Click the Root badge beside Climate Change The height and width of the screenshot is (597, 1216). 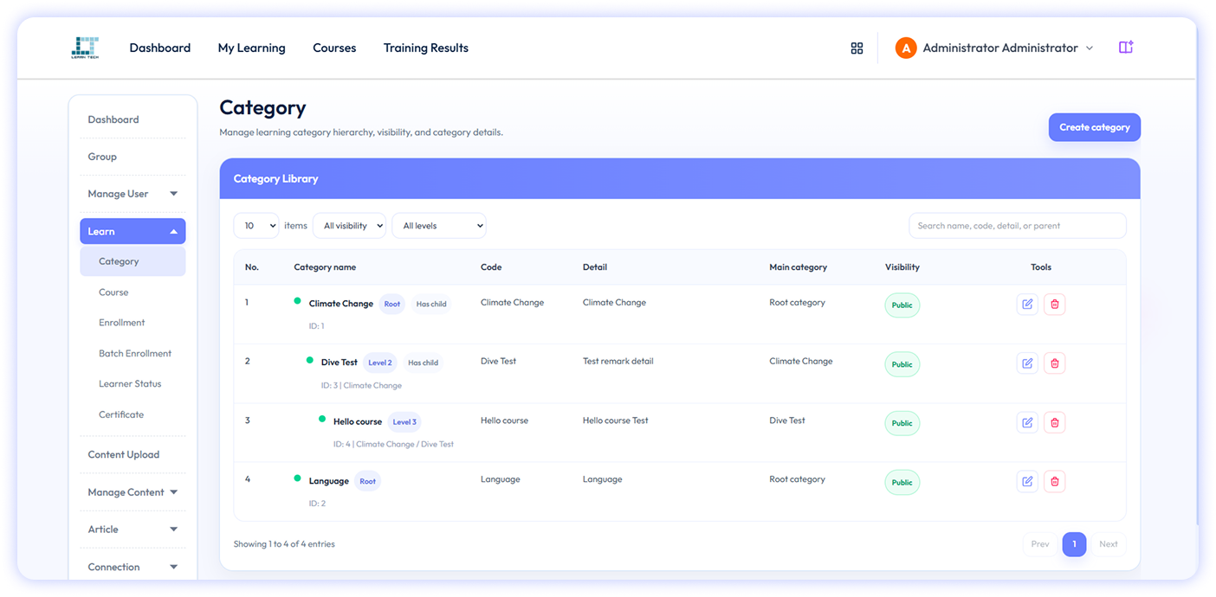pyautogui.click(x=392, y=304)
